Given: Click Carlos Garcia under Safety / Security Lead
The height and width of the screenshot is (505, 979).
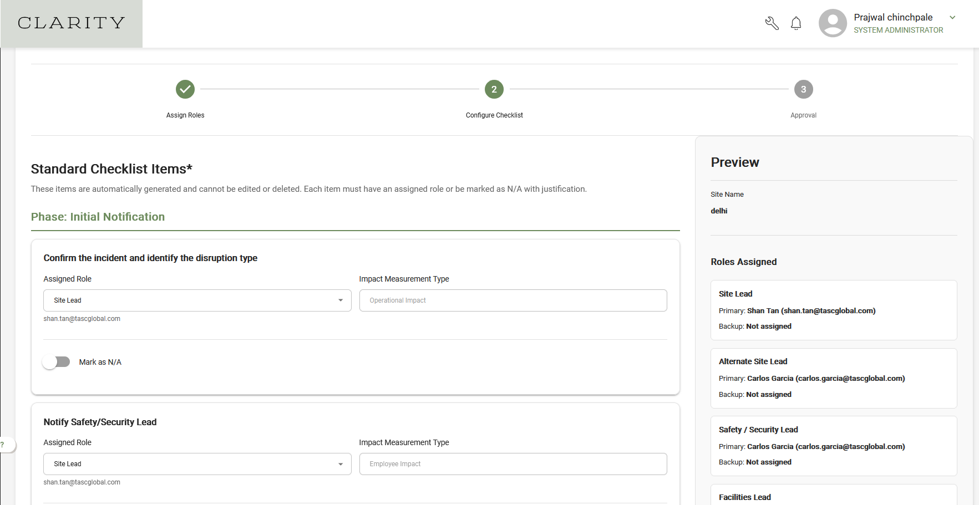Looking at the screenshot, I should click(x=826, y=447).
